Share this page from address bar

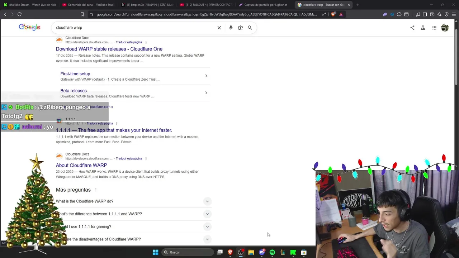324,14
